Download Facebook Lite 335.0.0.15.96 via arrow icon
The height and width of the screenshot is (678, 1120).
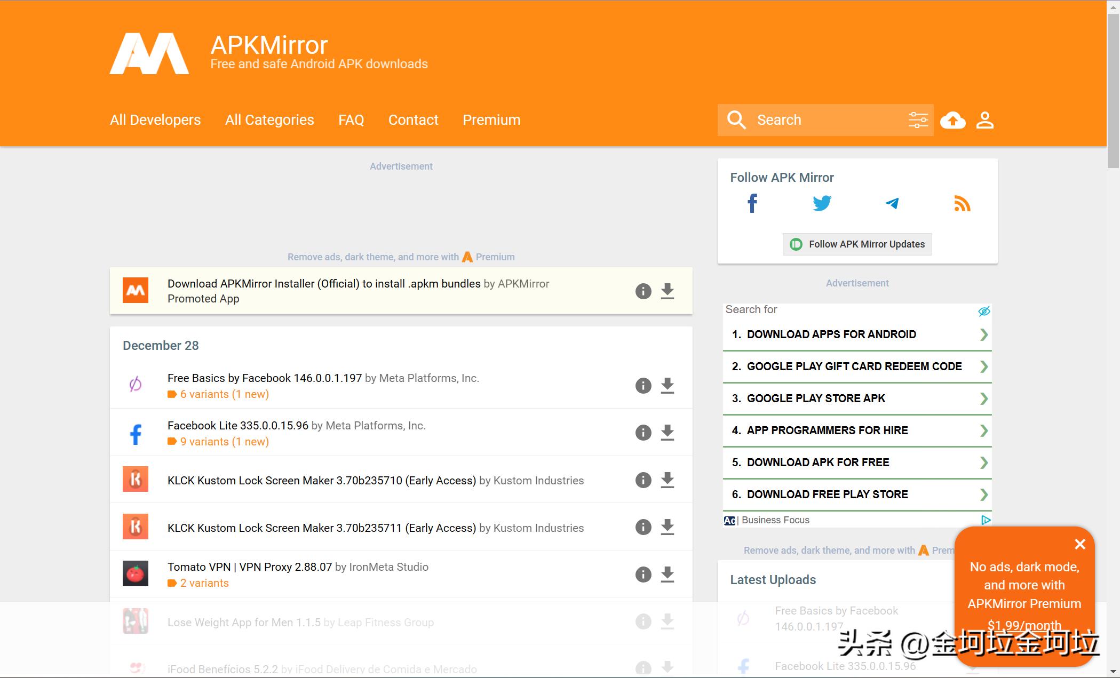point(667,433)
